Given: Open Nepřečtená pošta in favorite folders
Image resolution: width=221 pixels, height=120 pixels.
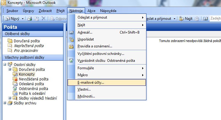Looking at the screenshot, I should tap(29, 46).
